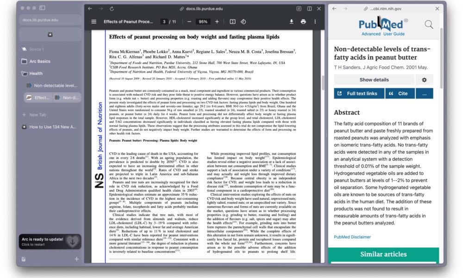This screenshot has width=463, height=278.
Task: Go forward in the PubMed pane
Action: [345, 8]
